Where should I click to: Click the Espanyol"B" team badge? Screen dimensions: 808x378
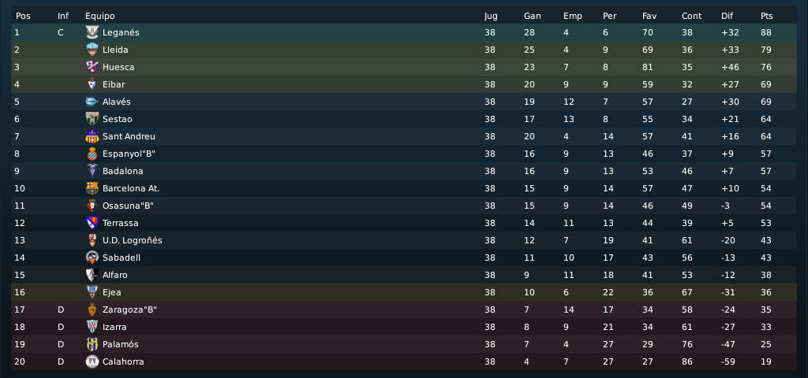coord(92,154)
